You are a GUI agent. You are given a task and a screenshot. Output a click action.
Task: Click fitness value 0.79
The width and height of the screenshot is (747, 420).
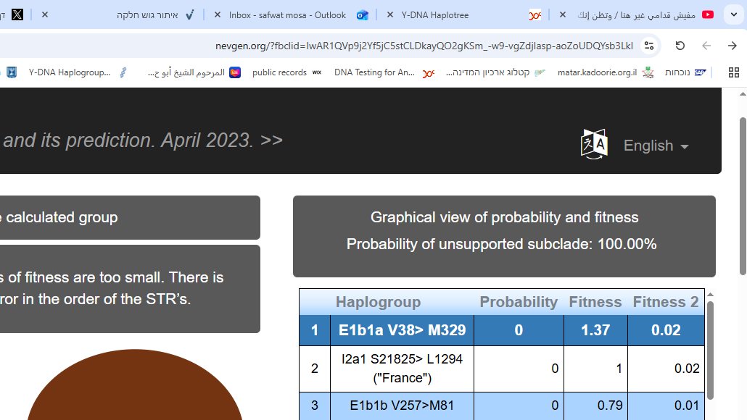tap(610, 406)
